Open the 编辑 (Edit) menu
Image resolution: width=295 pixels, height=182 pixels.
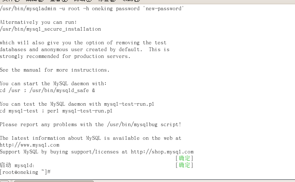click(x=35, y=0)
